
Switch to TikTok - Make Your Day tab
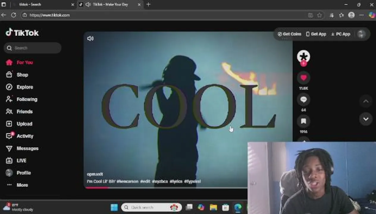110,4
